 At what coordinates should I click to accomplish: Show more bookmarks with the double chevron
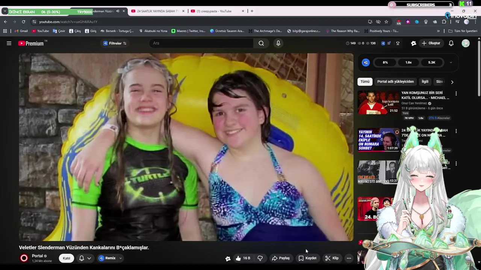click(x=438, y=31)
